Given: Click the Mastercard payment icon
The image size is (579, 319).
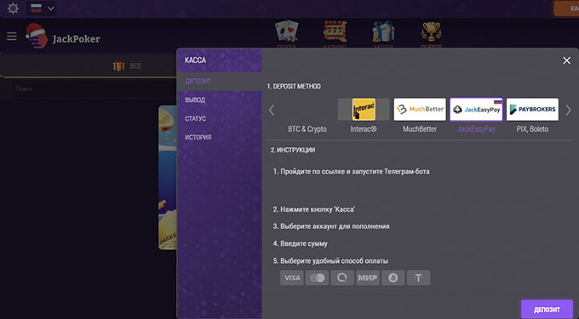Looking at the screenshot, I should [x=318, y=277].
